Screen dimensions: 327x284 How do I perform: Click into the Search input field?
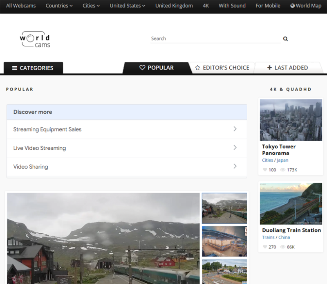pyautogui.click(x=215, y=38)
